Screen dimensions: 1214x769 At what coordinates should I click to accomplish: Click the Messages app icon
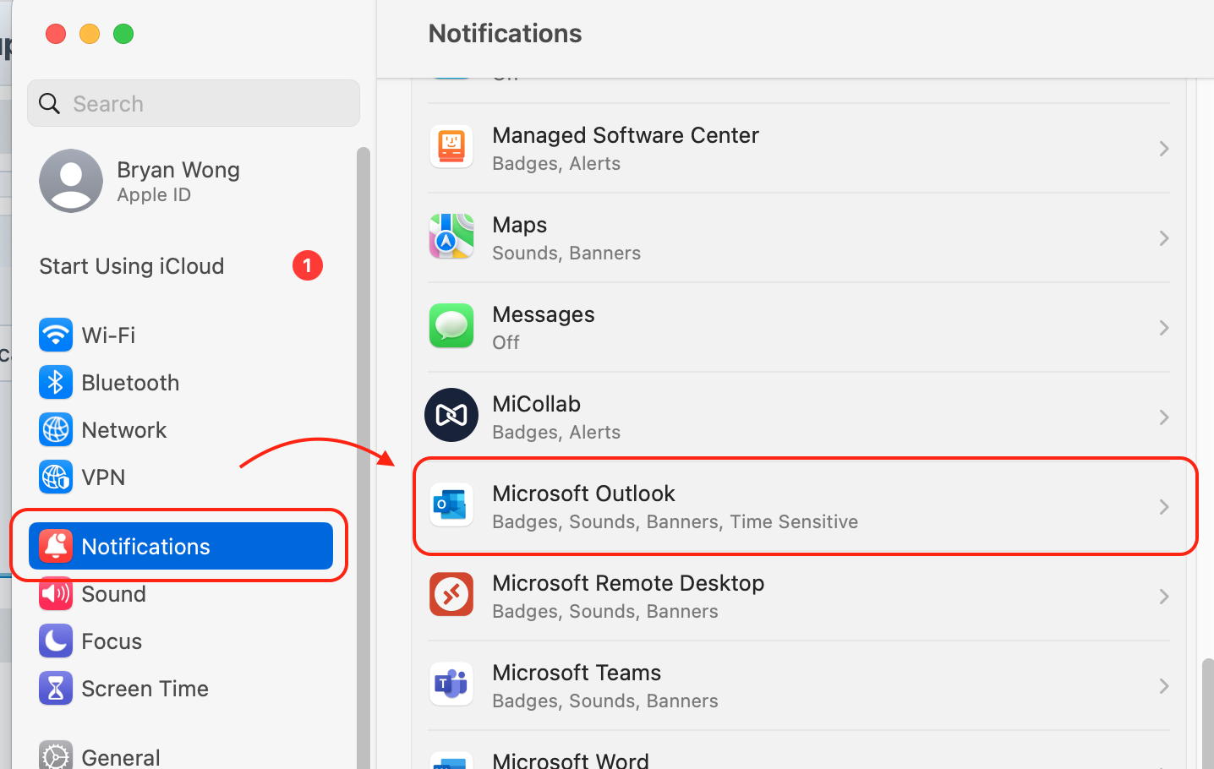451,326
